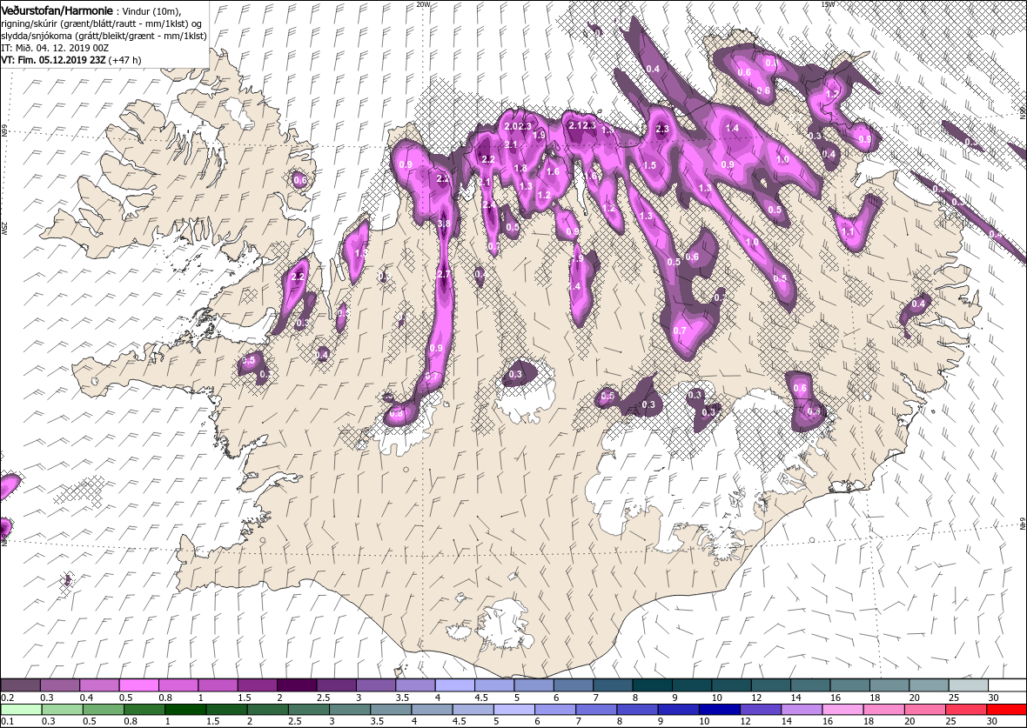Click the 0.4 legend label
The width and height of the screenshot is (1027, 728).
[x=86, y=698]
